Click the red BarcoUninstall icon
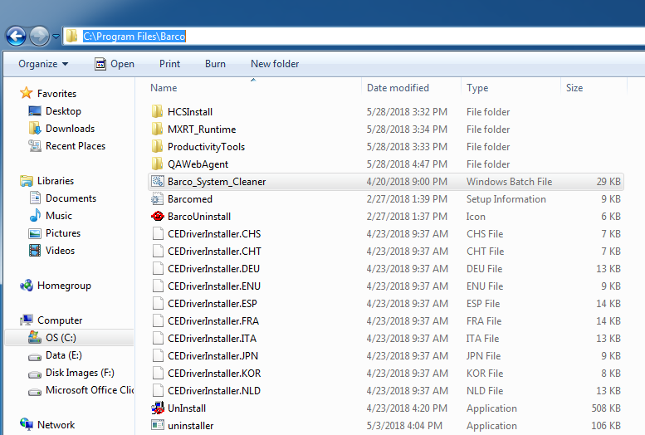 (157, 216)
